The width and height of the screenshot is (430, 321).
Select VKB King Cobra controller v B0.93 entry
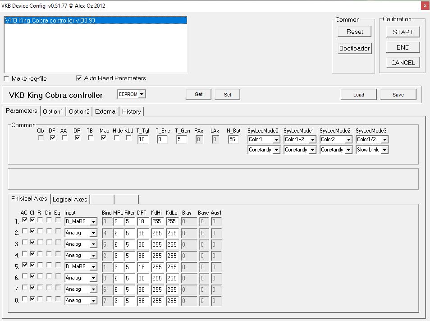click(96, 20)
